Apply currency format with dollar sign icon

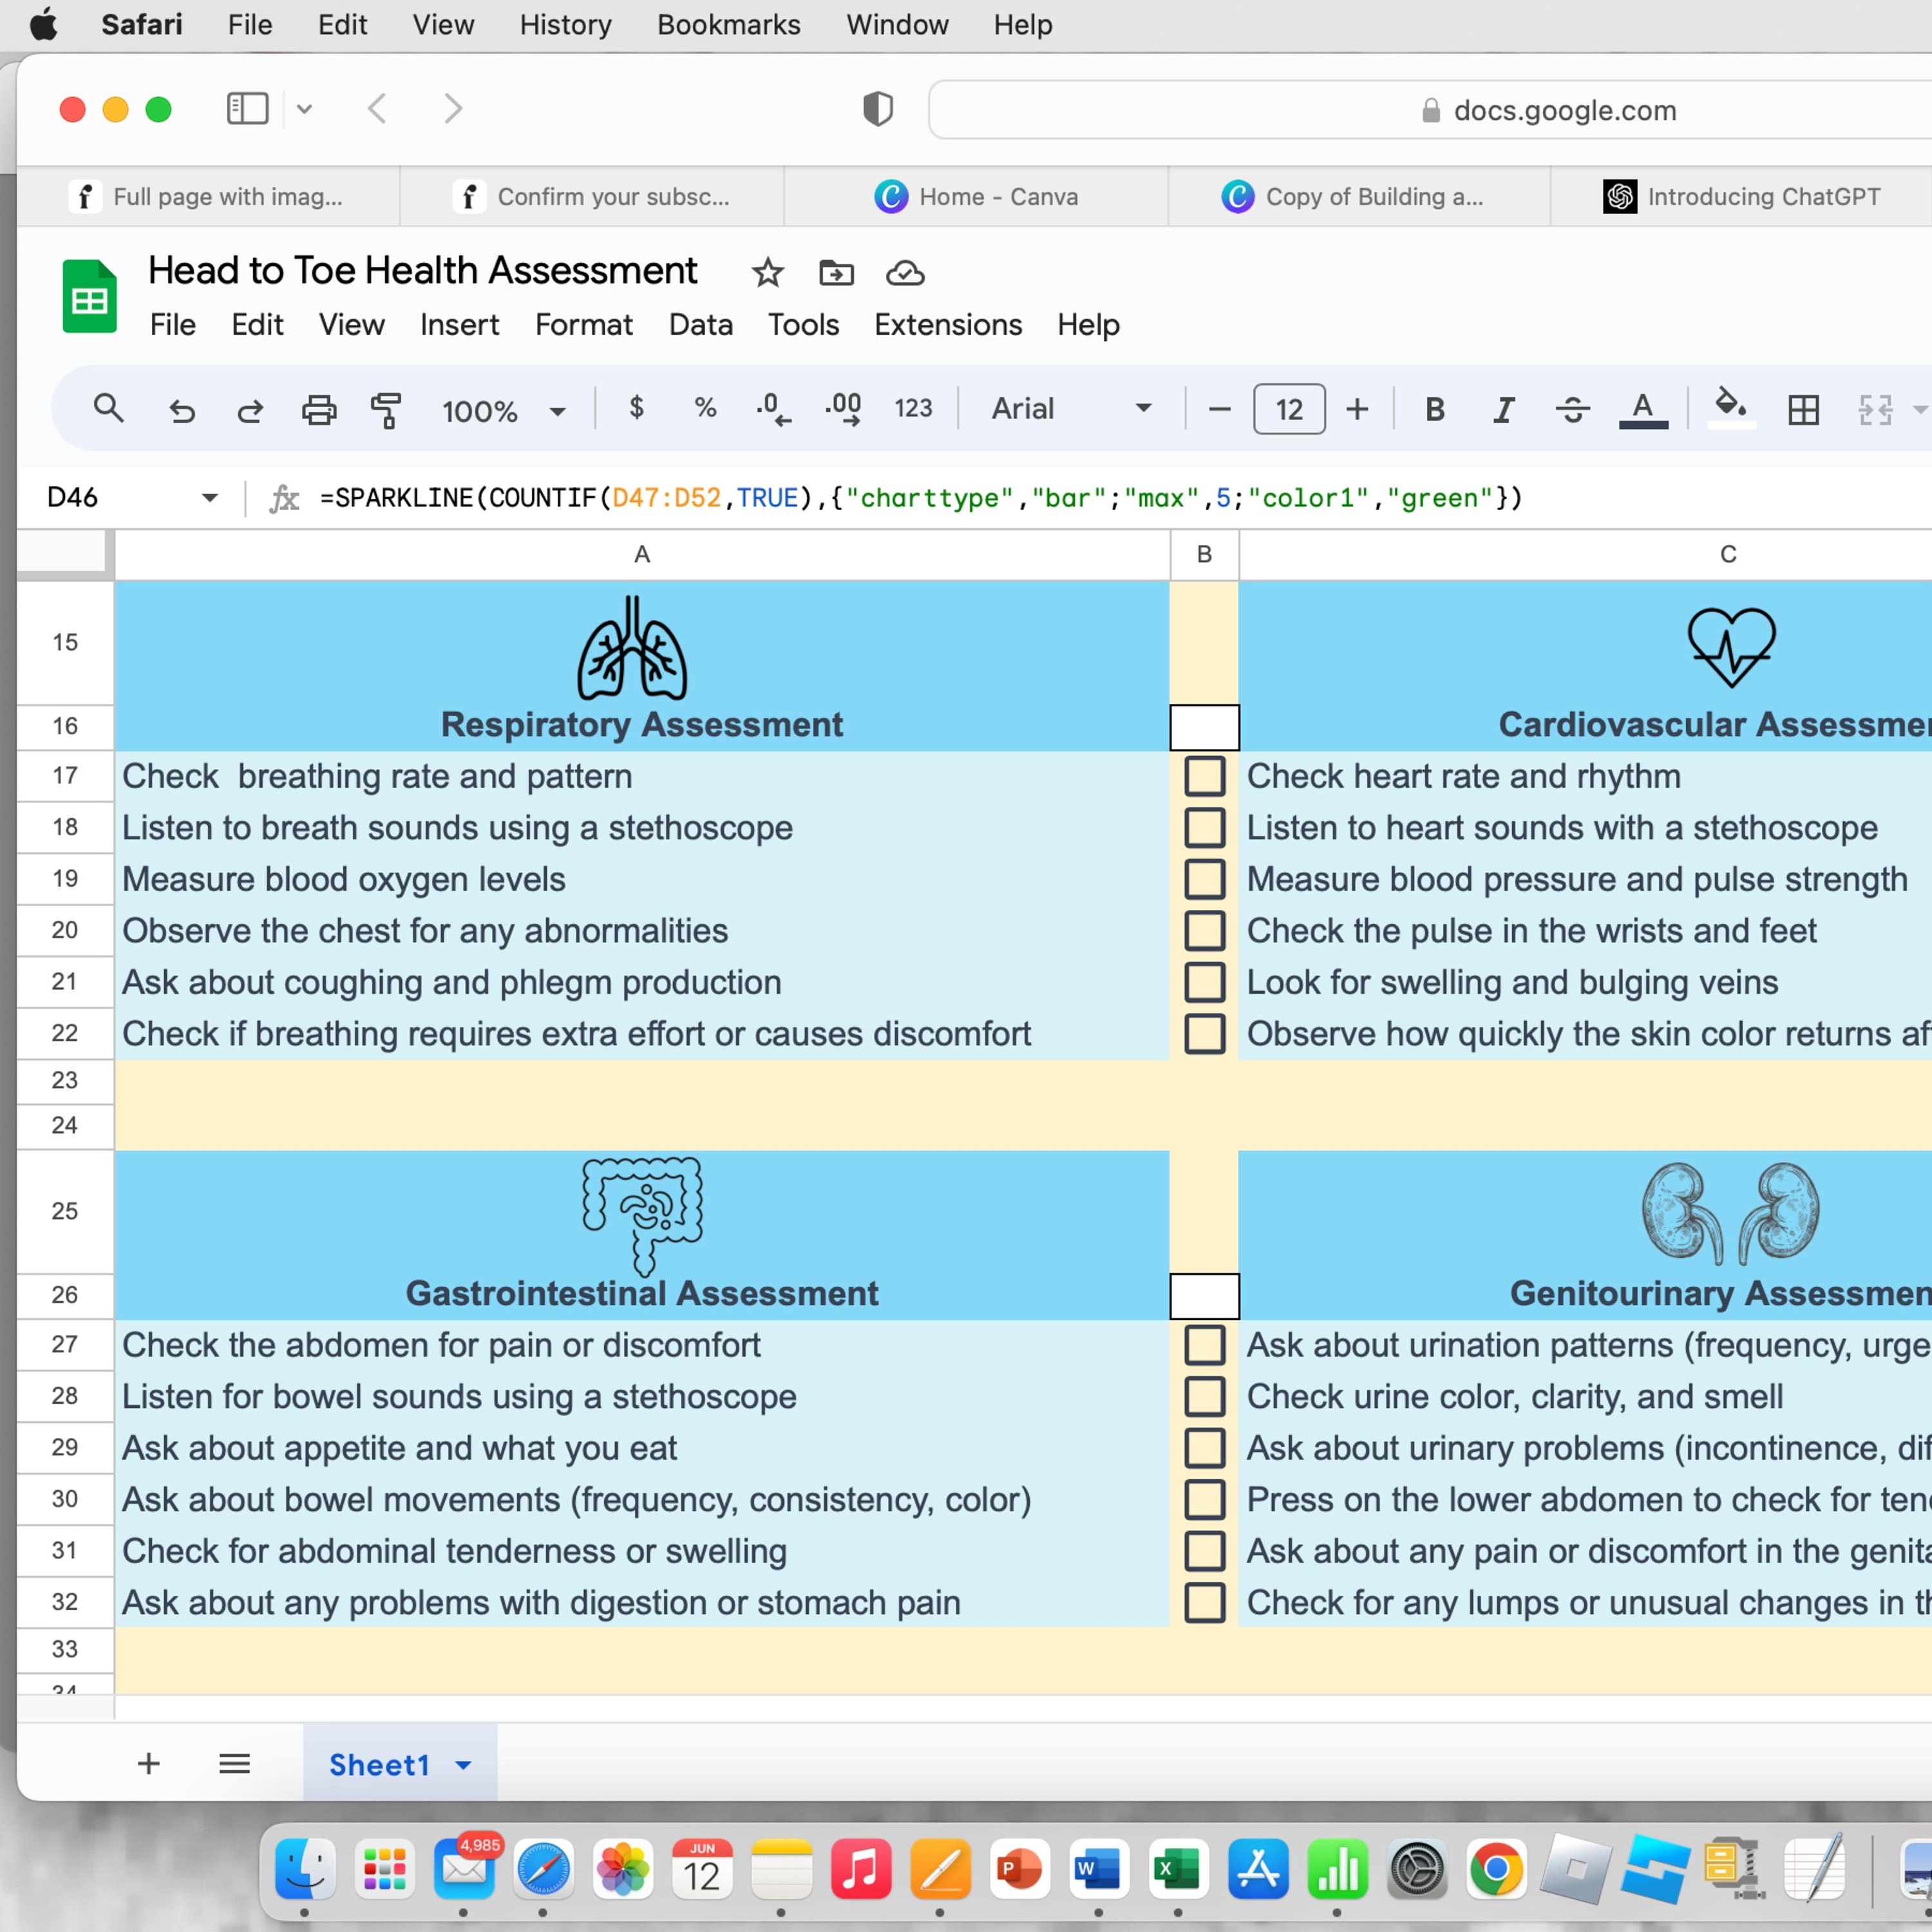[x=636, y=409]
